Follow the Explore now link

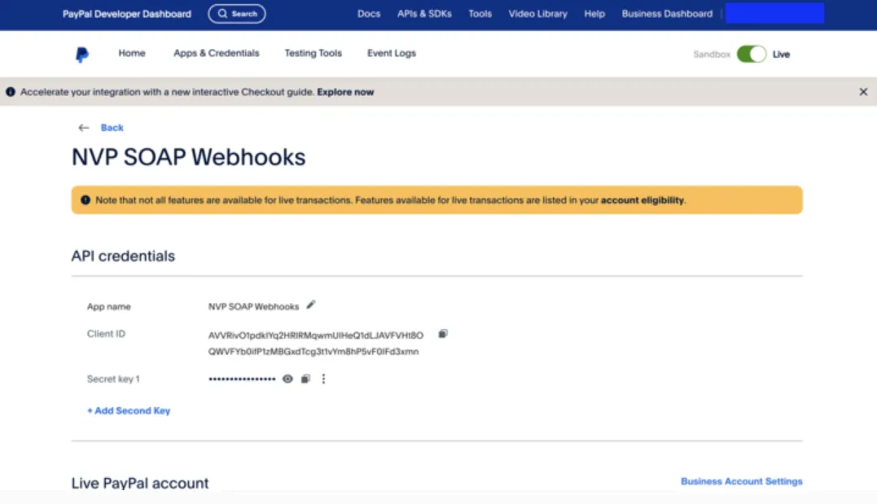pyautogui.click(x=345, y=92)
